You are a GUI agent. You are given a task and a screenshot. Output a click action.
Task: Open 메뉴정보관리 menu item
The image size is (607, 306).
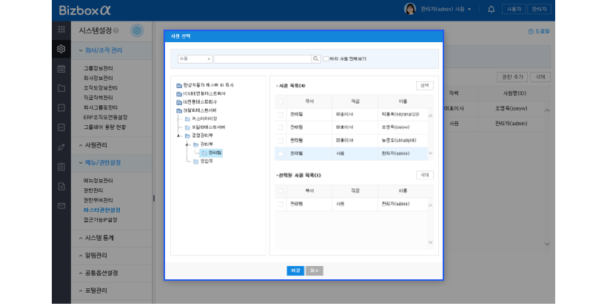tap(98, 181)
